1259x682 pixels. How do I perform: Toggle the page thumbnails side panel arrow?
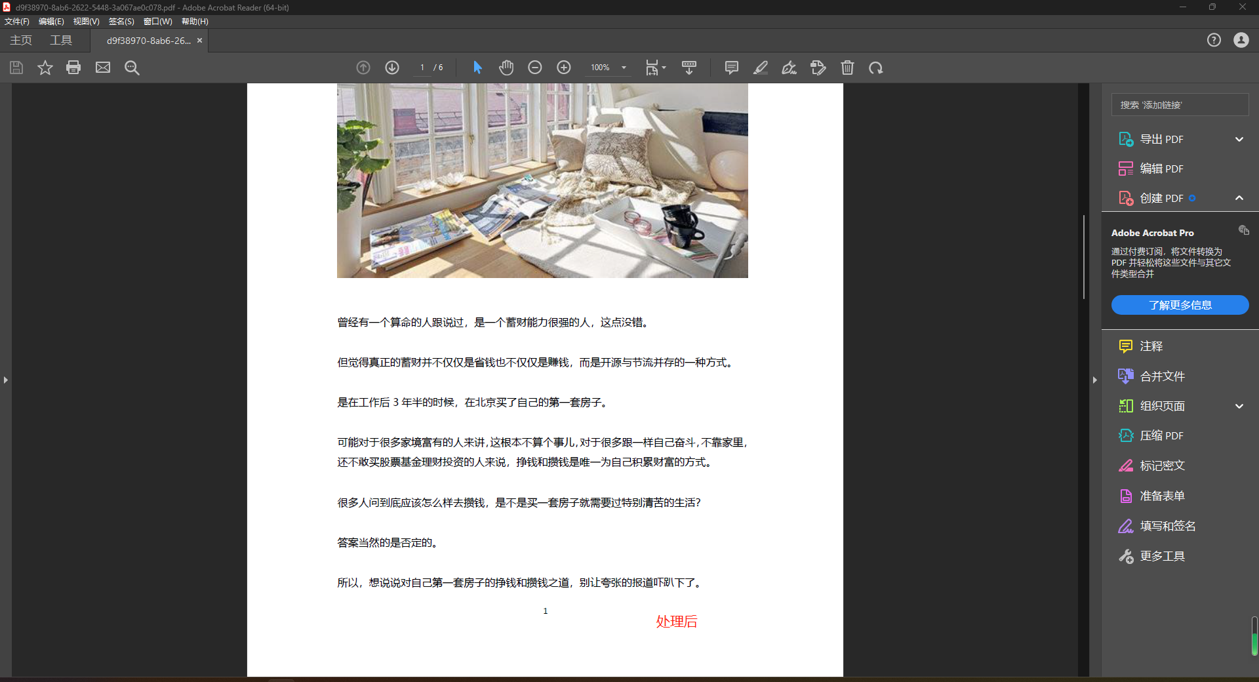pyautogui.click(x=1094, y=380)
